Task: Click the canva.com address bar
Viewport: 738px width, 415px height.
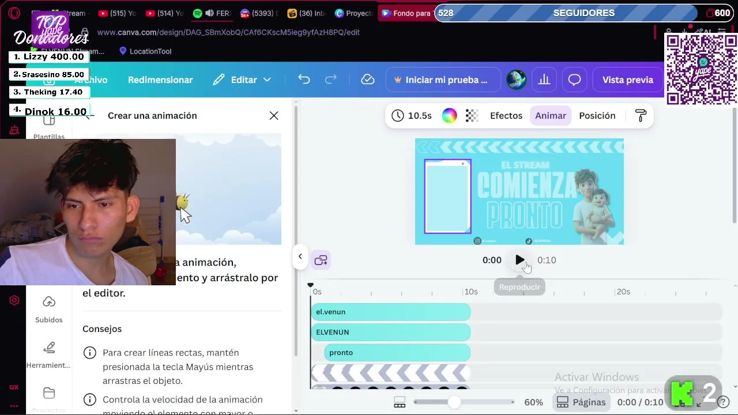Action: pyautogui.click(x=228, y=32)
